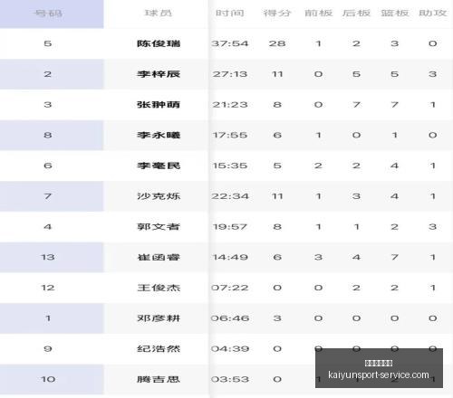Click the 篮板 column header
Screen dimensions: 453x398
(x=394, y=14)
